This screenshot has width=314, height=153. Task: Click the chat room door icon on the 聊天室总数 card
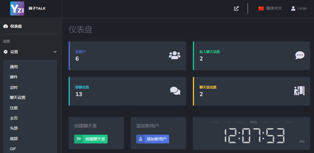coord(299,91)
